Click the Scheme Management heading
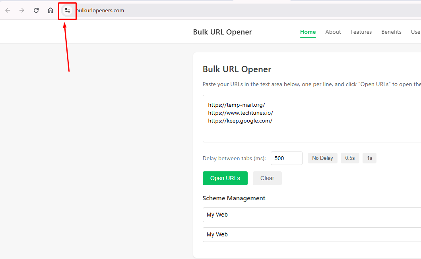 point(234,198)
